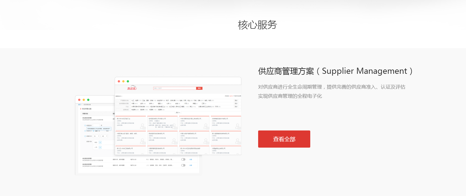
Task: Close the front 友云采 window with the red dot
Action: (119, 81)
